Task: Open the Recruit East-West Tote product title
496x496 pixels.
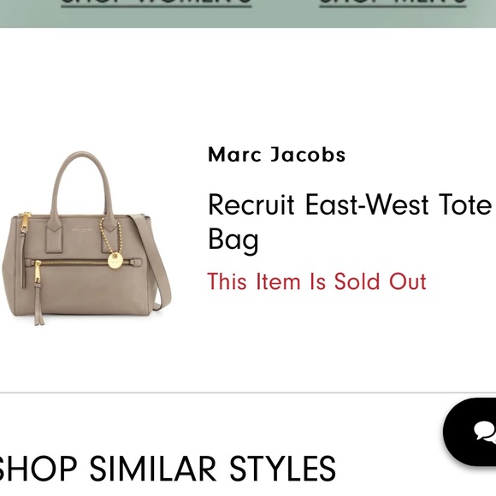Action: tap(350, 221)
